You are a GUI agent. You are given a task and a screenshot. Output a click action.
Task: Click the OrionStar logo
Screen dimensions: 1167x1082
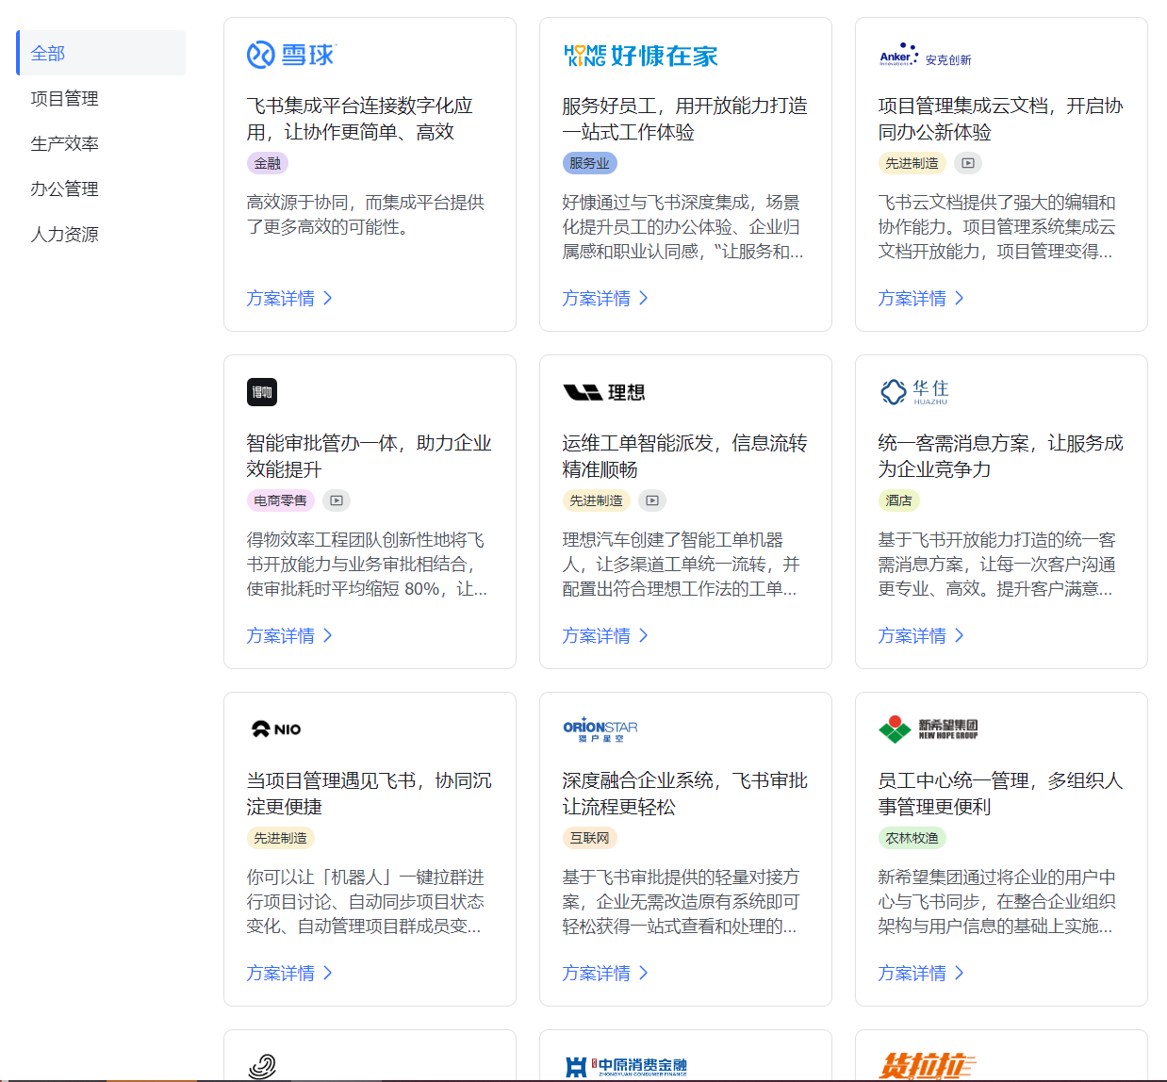(x=600, y=729)
